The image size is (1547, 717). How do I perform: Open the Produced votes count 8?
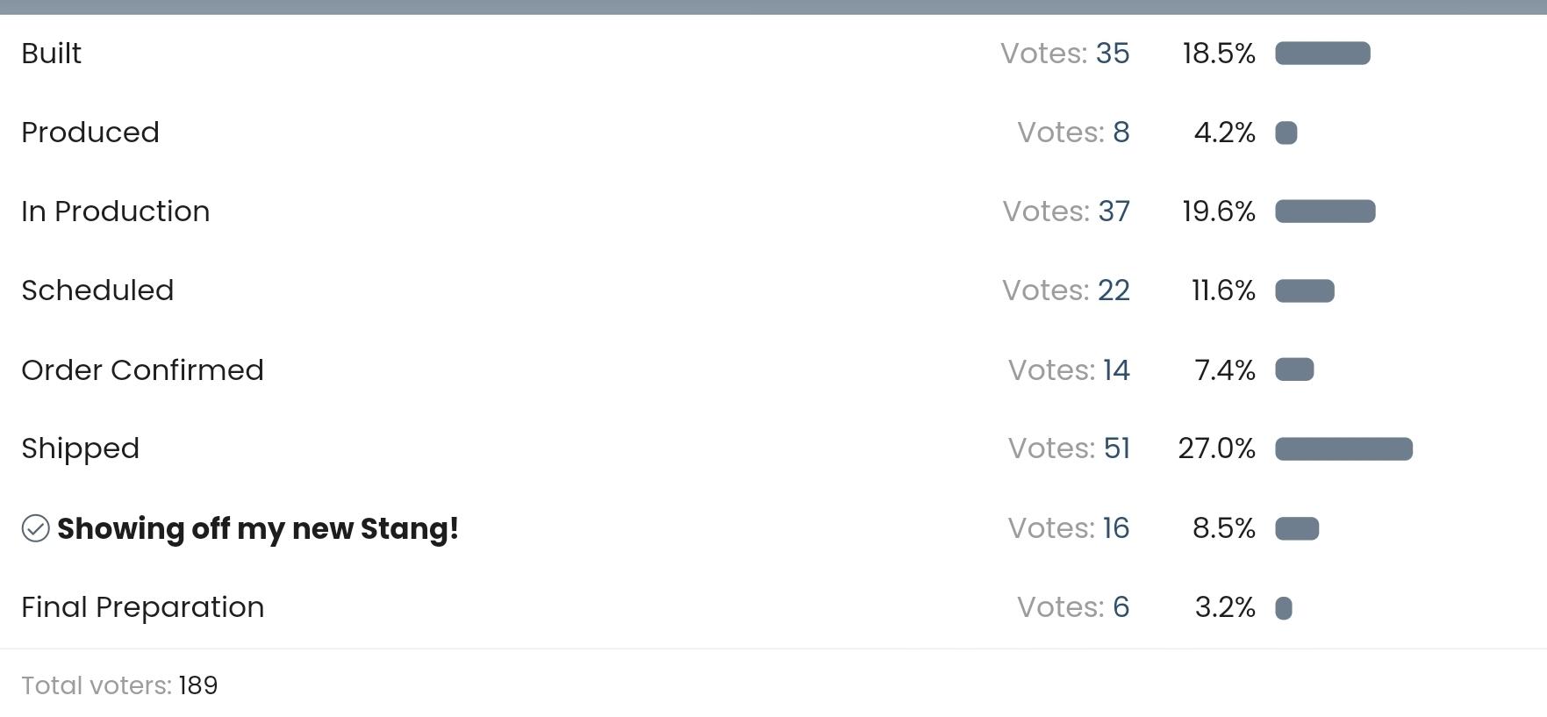click(x=1121, y=133)
